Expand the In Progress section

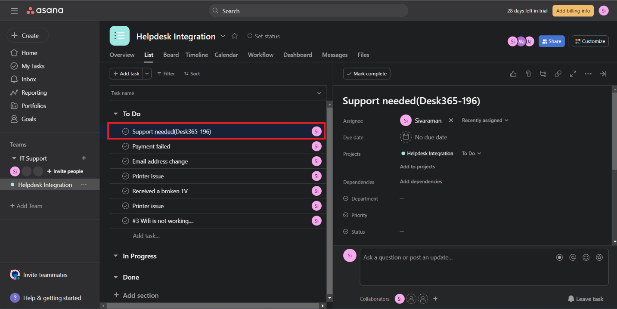tap(115, 256)
